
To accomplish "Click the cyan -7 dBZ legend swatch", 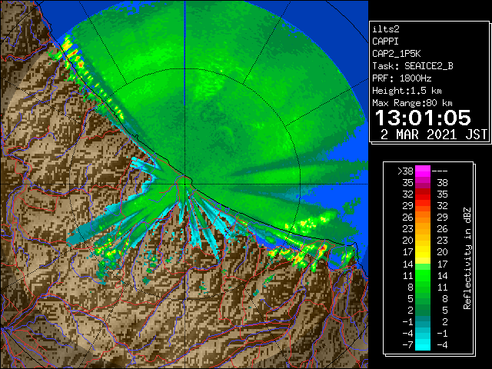I will click(423, 345).
